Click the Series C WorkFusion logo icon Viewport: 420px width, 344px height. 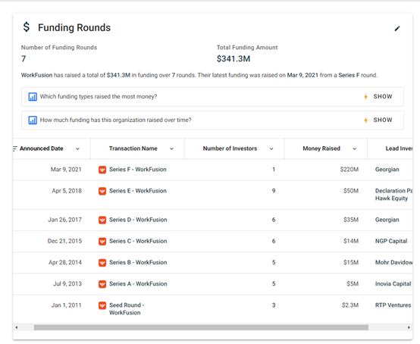(102, 242)
